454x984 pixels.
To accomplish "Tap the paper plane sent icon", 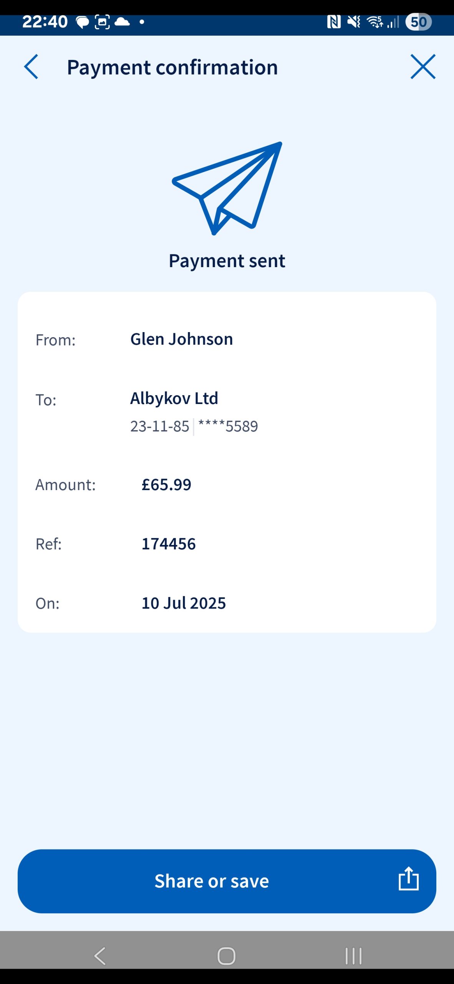I will click(227, 188).
